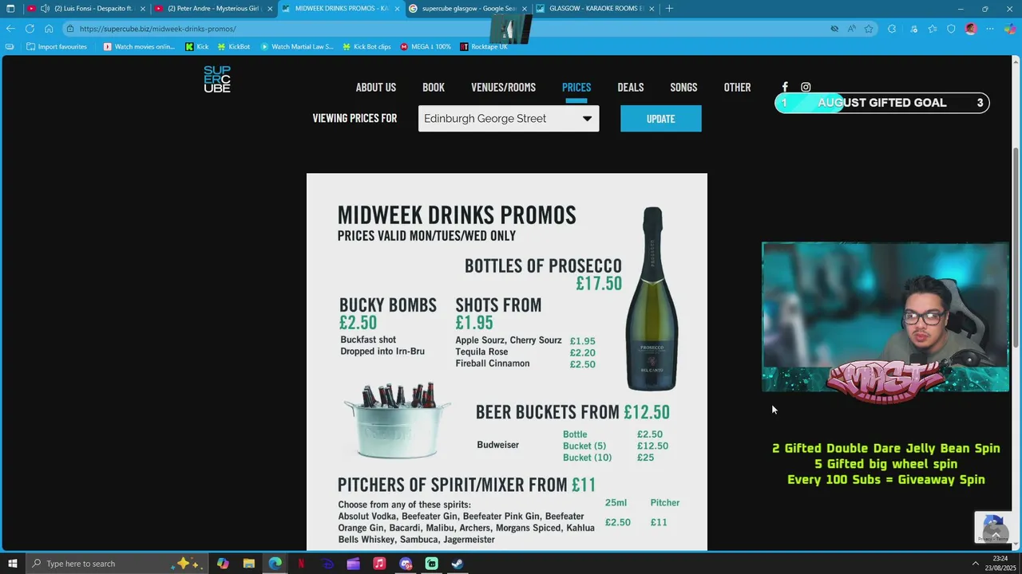Click the MIDWEEK DRINKS PROMOS heading
Image resolution: width=1022 pixels, height=574 pixels.
click(457, 215)
